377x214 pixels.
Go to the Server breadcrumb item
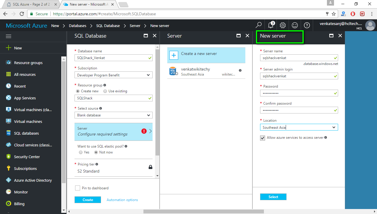click(x=135, y=26)
